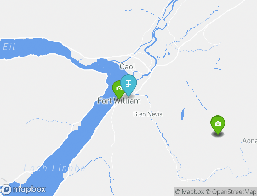Screen dimensions: 257x196
Task: Click the Caol place label
Action: click(x=127, y=67)
